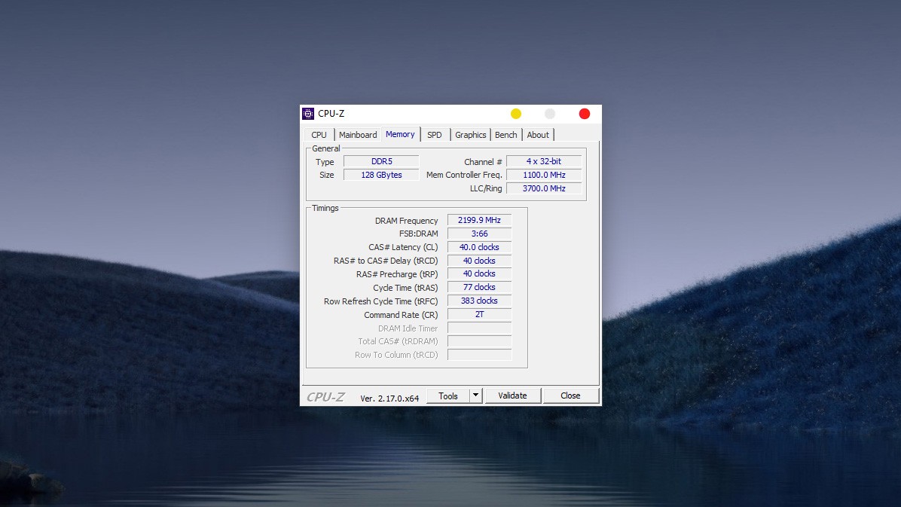Screen dimensions: 901x507
Task: Show the About tab
Action: point(538,135)
